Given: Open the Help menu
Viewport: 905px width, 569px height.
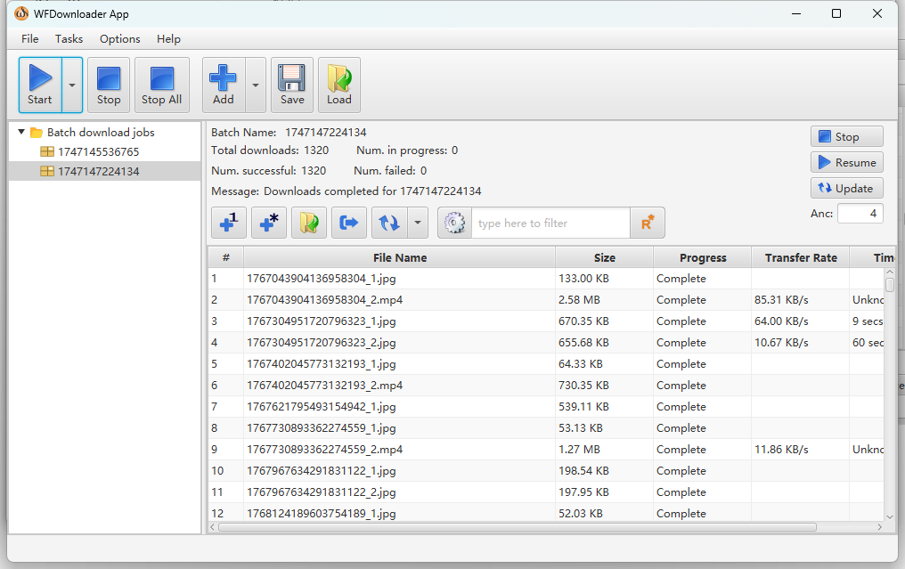Looking at the screenshot, I should (168, 38).
